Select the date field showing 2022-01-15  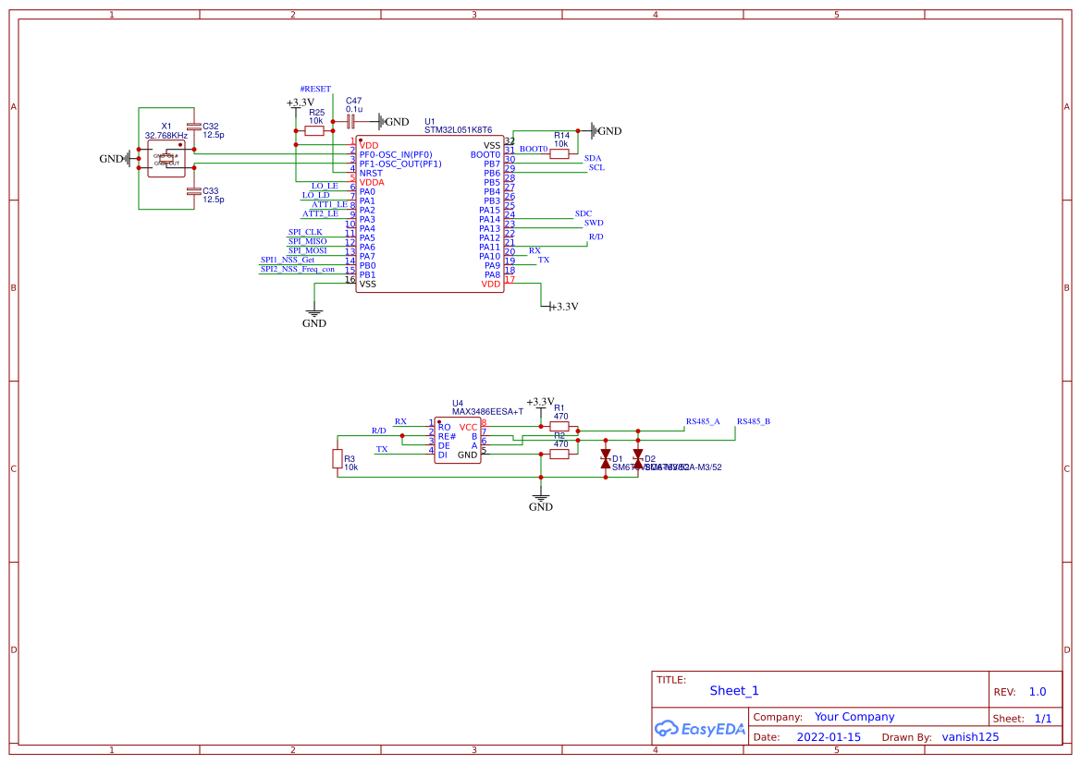click(829, 736)
